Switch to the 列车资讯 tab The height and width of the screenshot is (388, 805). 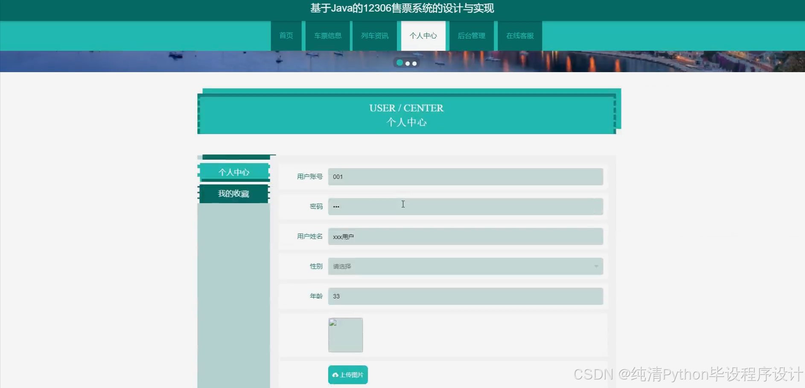(x=374, y=36)
